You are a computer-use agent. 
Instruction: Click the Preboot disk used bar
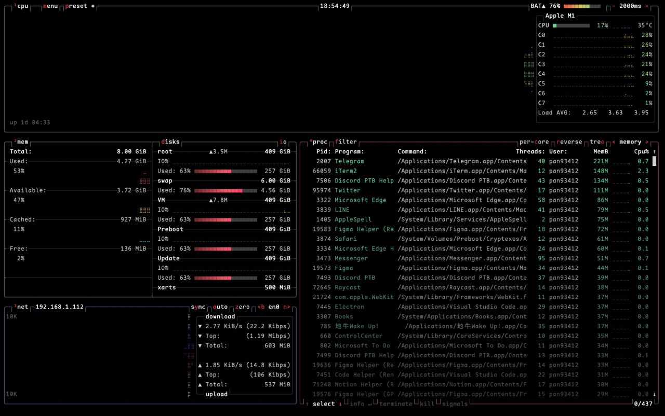tap(225, 249)
